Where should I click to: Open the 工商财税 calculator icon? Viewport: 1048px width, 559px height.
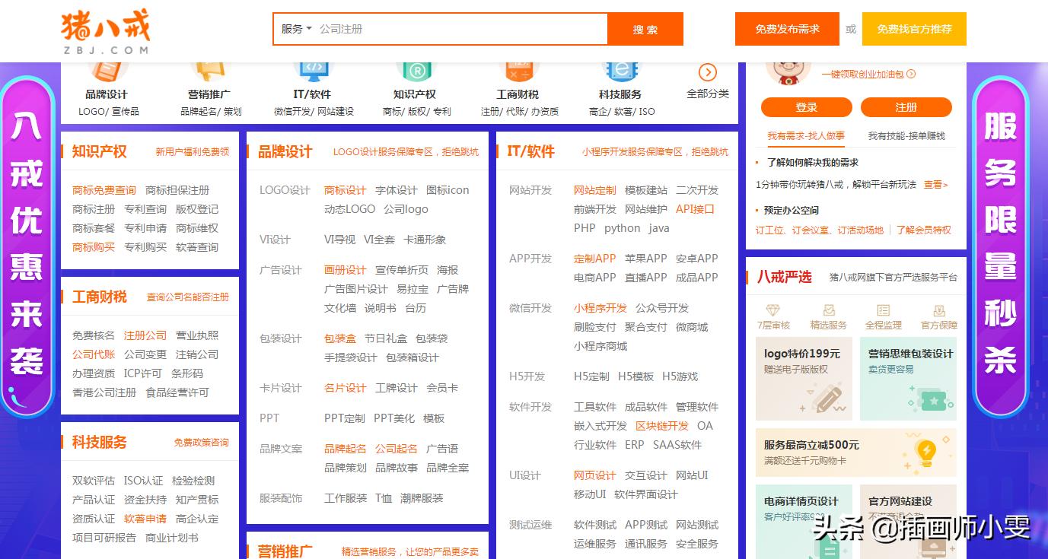pyautogui.click(x=518, y=72)
